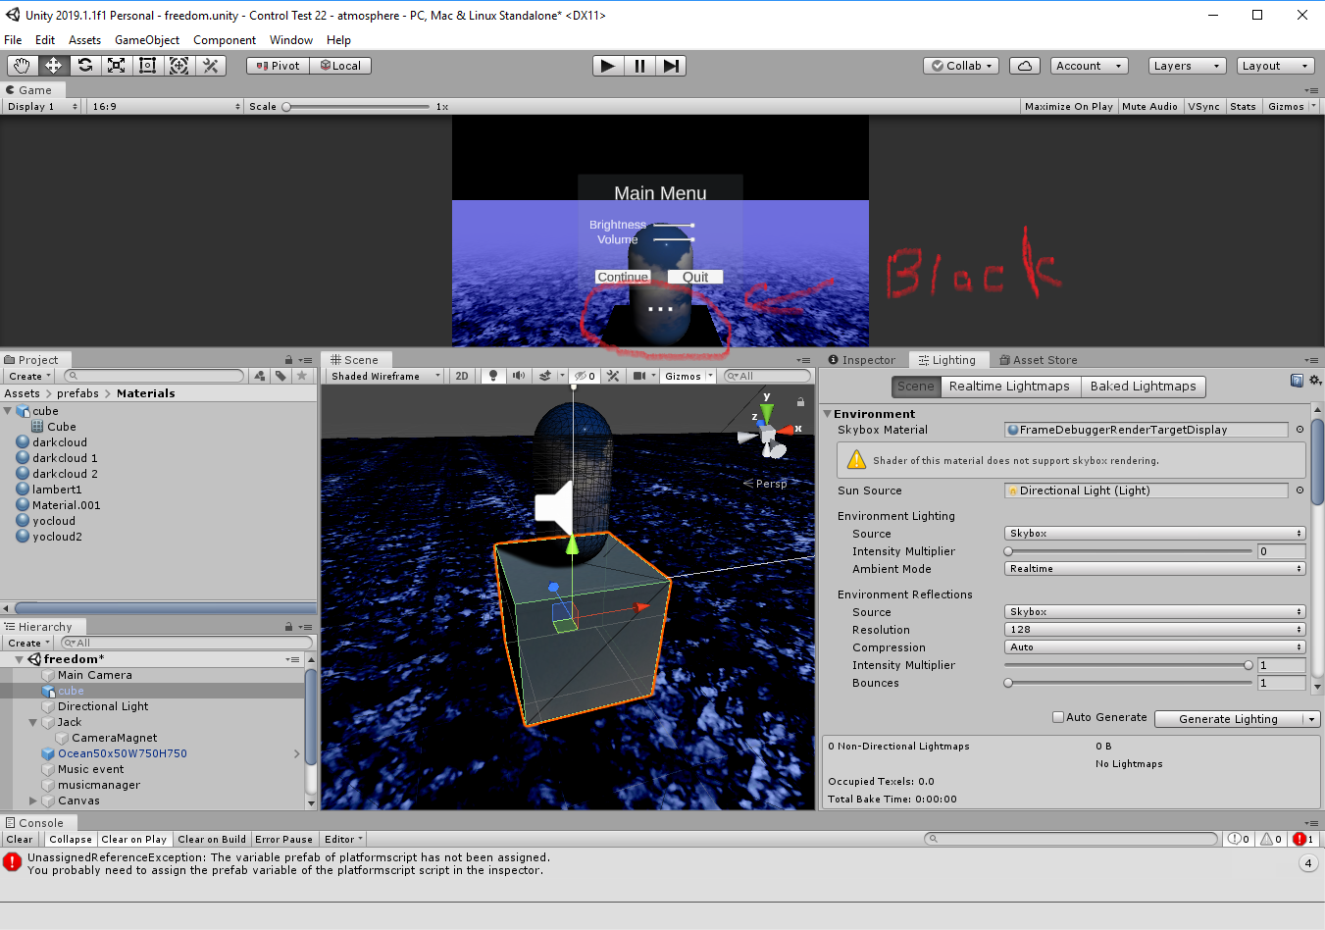1325x930 pixels.
Task: Select the Hand tool
Action: 22,66
